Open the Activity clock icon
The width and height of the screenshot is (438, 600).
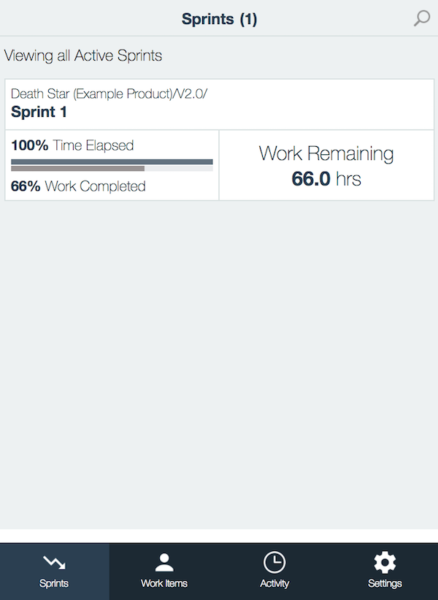274,562
